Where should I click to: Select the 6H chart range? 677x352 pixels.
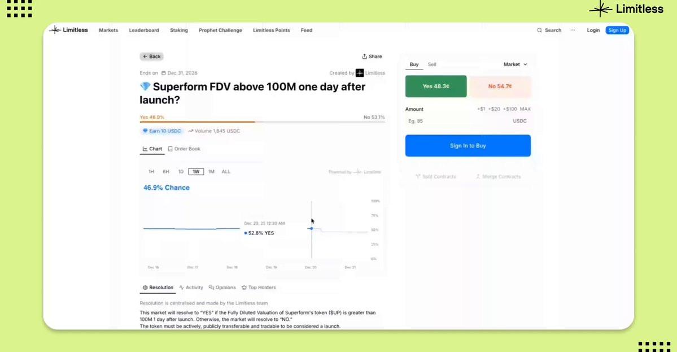click(166, 172)
